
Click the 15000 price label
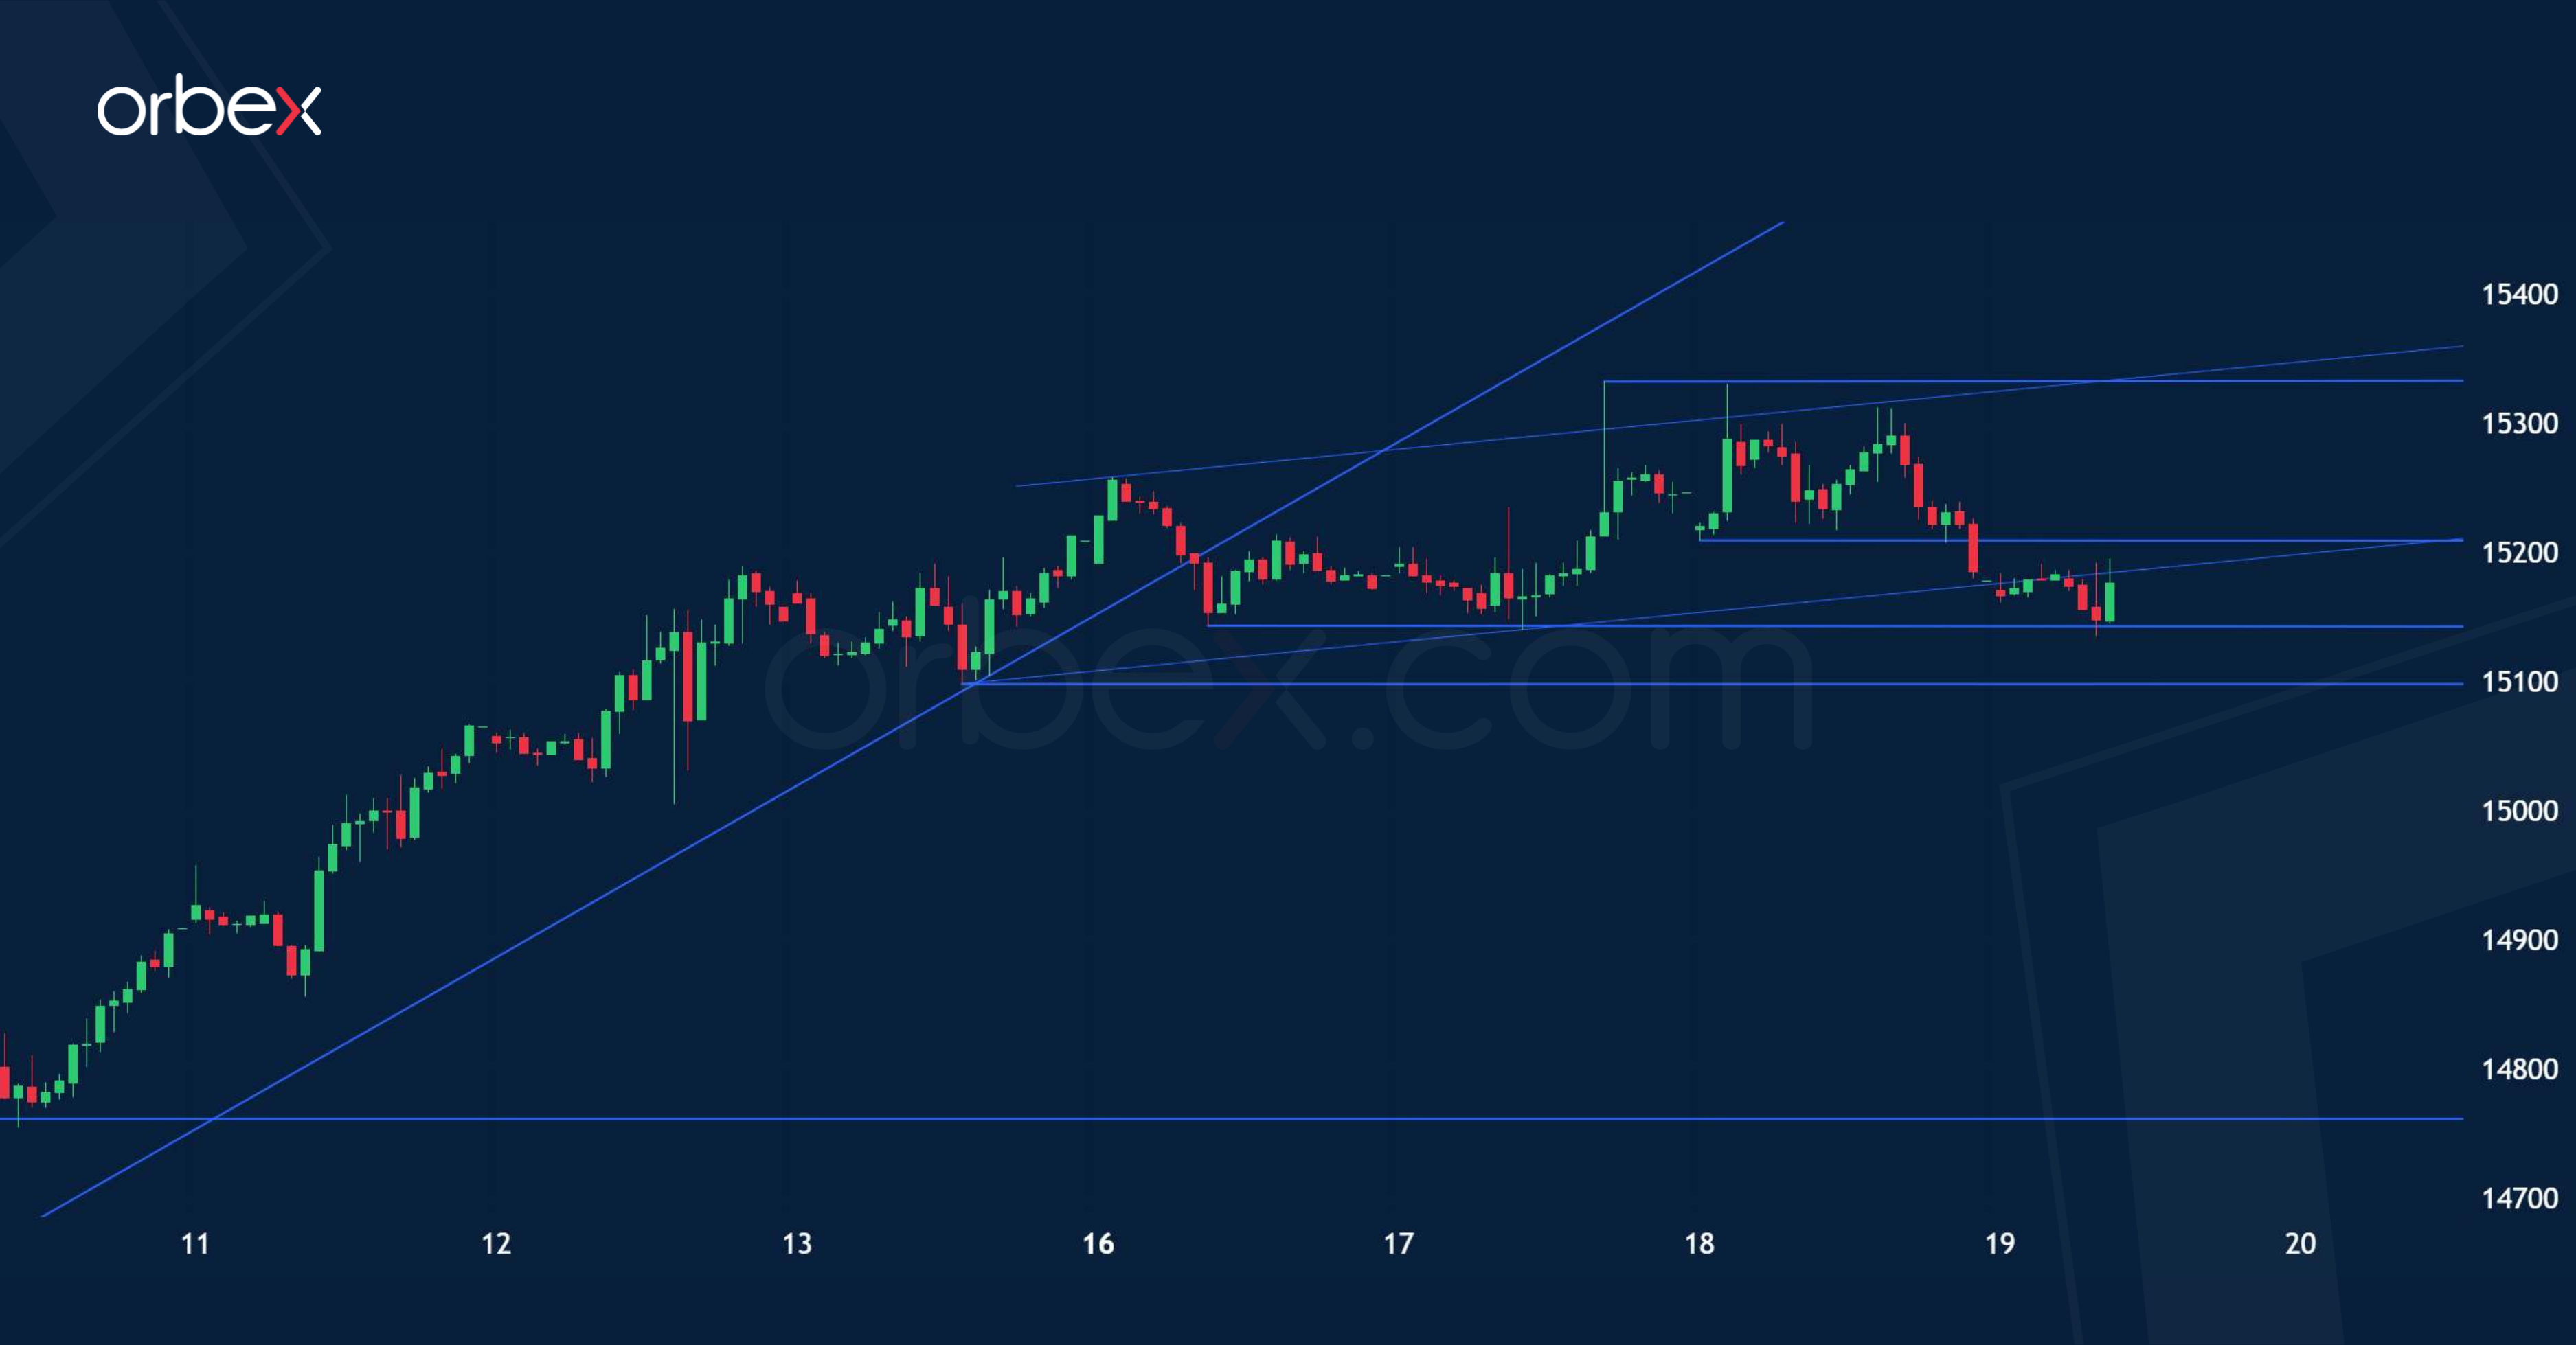(2518, 812)
